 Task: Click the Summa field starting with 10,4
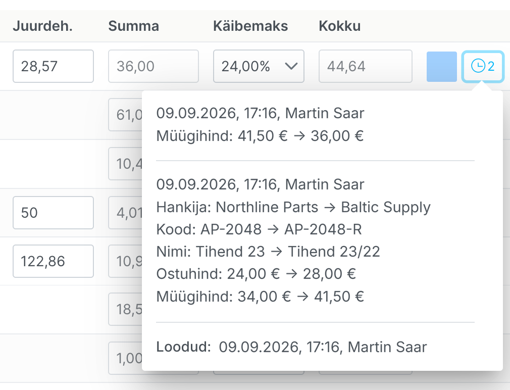[126, 164]
